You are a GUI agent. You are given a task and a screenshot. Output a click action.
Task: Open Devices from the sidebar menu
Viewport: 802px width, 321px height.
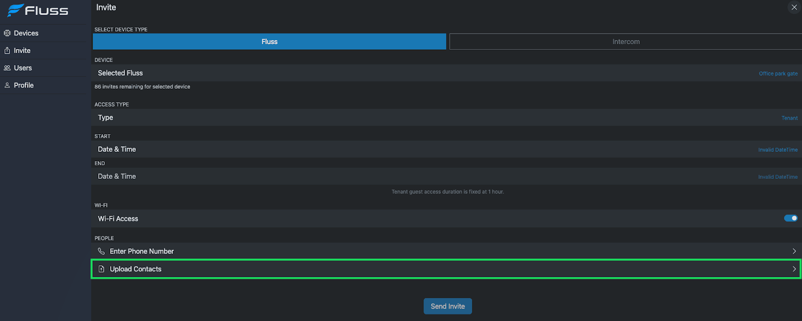pos(26,33)
